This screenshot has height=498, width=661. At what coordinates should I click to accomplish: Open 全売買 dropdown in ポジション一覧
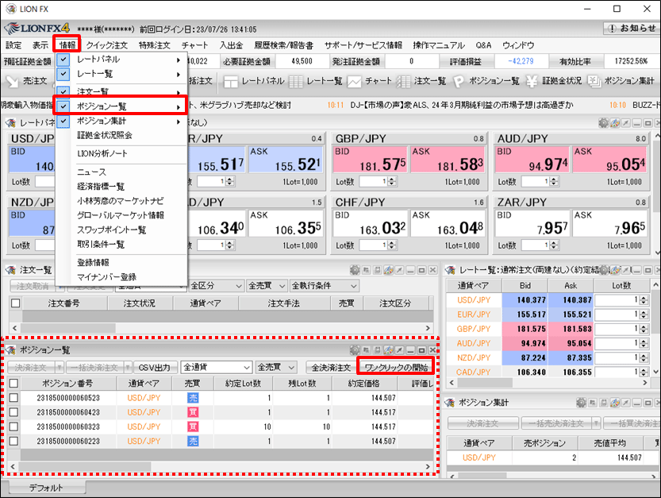276,367
